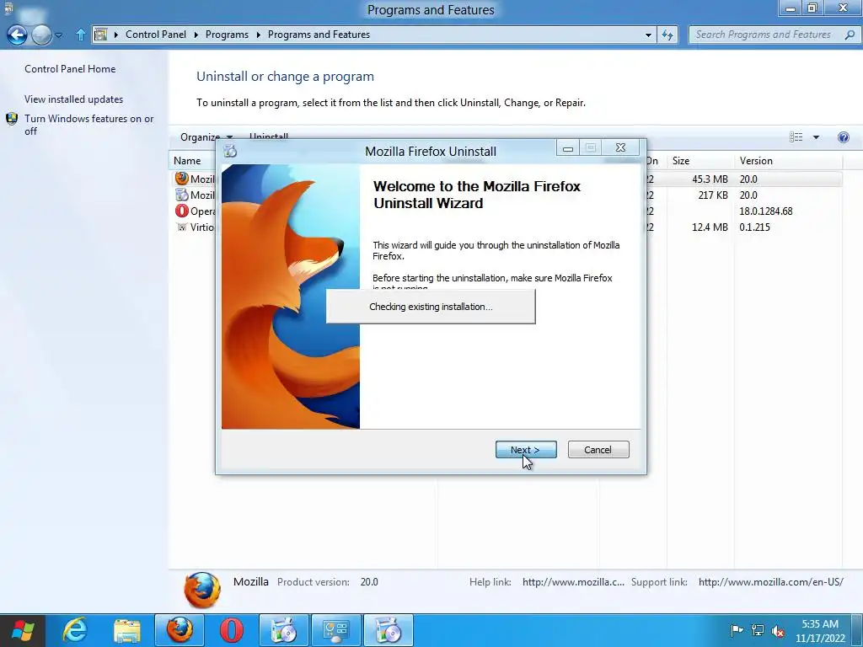Click Control Panel in the address breadcrumb
This screenshot has height=647, width=863.
156,34
